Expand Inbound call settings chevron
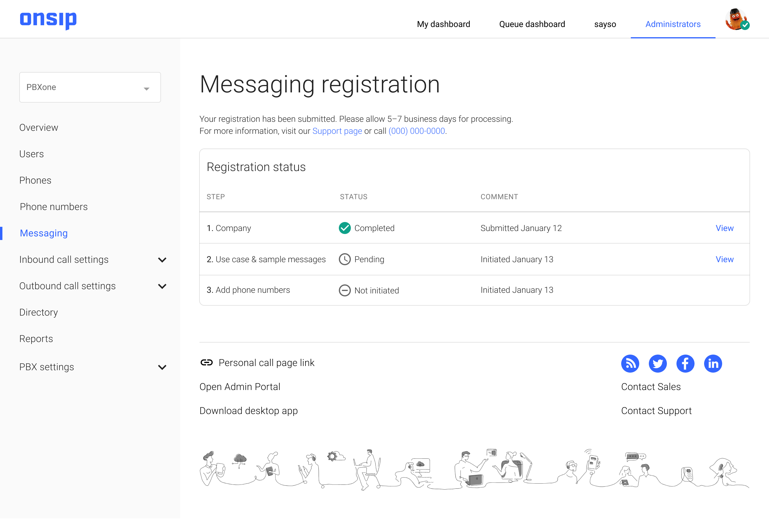The image size is (769, 519). click(x=162, y=260)
